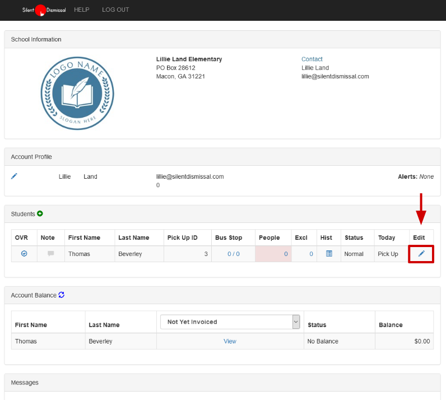Click the Excl count for Thomas
This screenshot has width=446, height=400.
[x=311, y=254]
